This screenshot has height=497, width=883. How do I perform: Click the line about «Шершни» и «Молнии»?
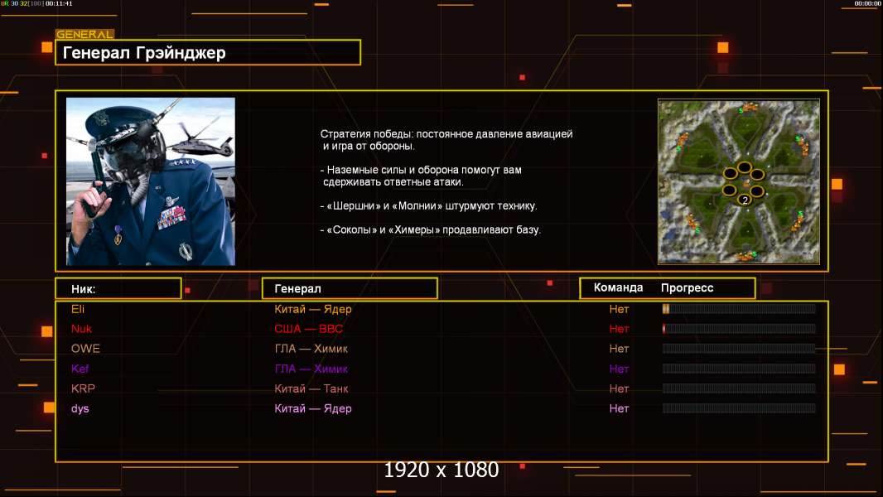[428, 206]
